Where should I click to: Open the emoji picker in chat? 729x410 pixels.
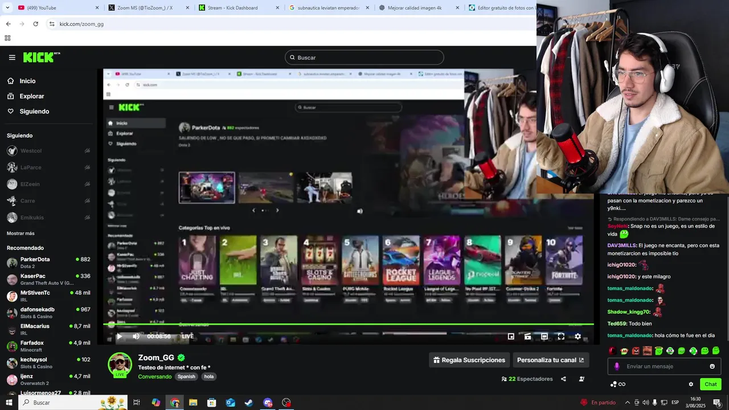click(712, 366)
